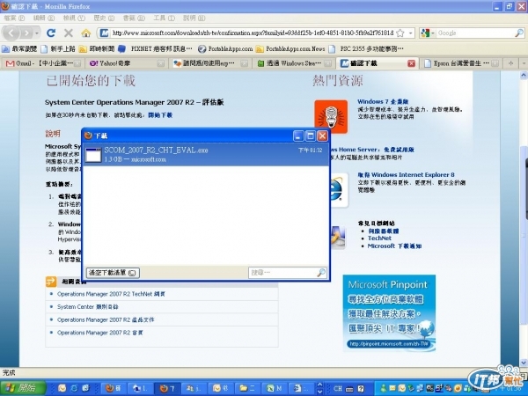Open the PSC 2355 bookmark
The width and height of the screenshot is (528, 396).
click(366, 48)
